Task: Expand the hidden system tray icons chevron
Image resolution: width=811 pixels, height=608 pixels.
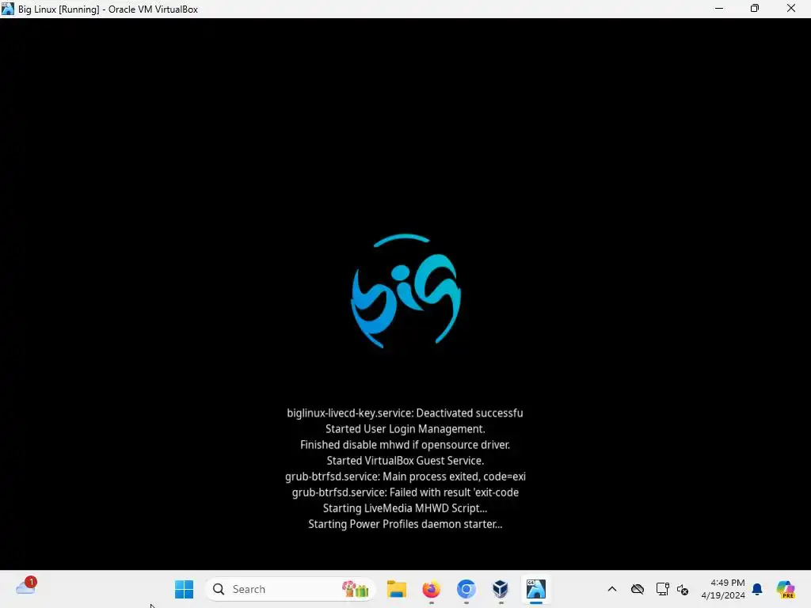Action: (612, 589)
